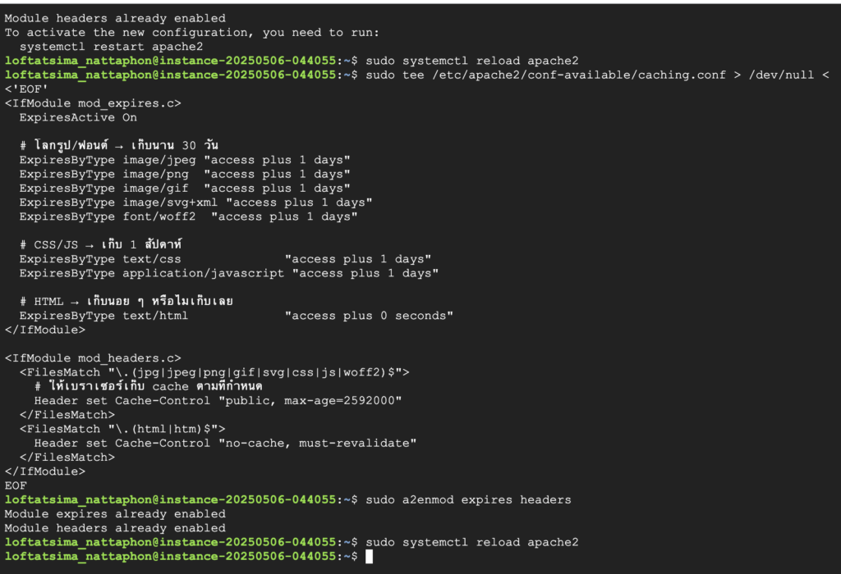This screenshot has height=574, width=841.
Task: Click the image/png ExpiresByType line
Action: [x=185, y=174]
